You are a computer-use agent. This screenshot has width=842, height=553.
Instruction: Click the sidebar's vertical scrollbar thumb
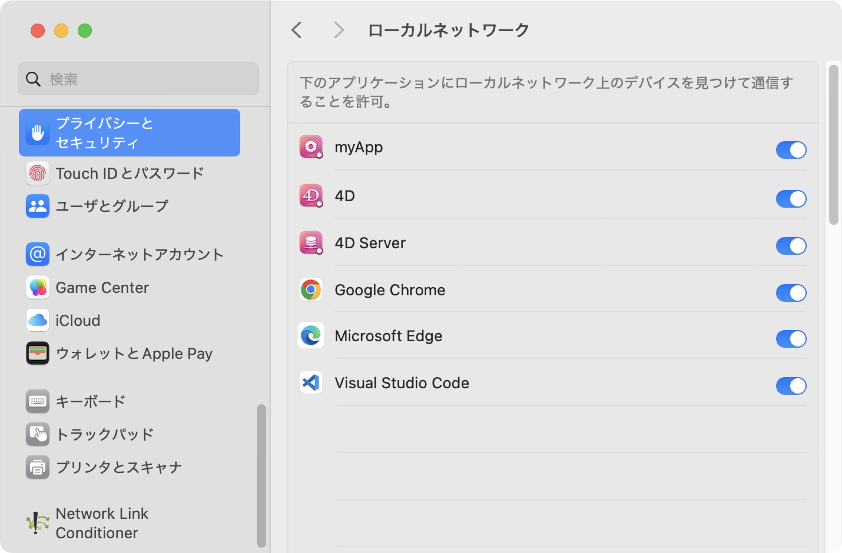pyautogui.click(x=261, y=476)
